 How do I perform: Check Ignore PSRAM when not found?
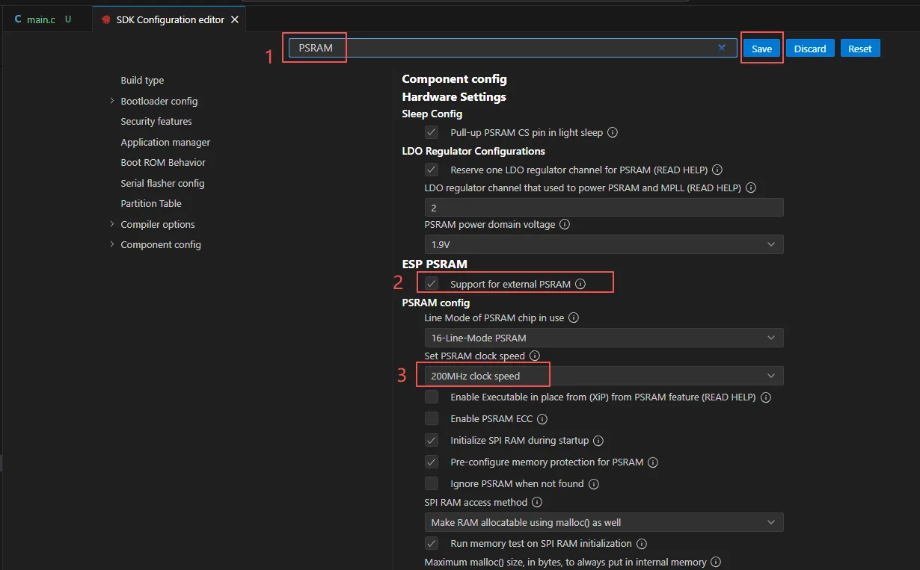pyautogui.click(x=432, y=483)
